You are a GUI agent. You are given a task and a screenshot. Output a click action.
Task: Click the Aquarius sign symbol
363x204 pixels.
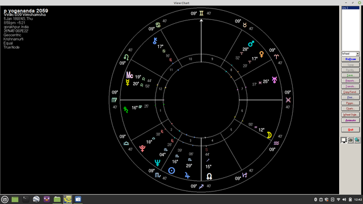(276, 143)
